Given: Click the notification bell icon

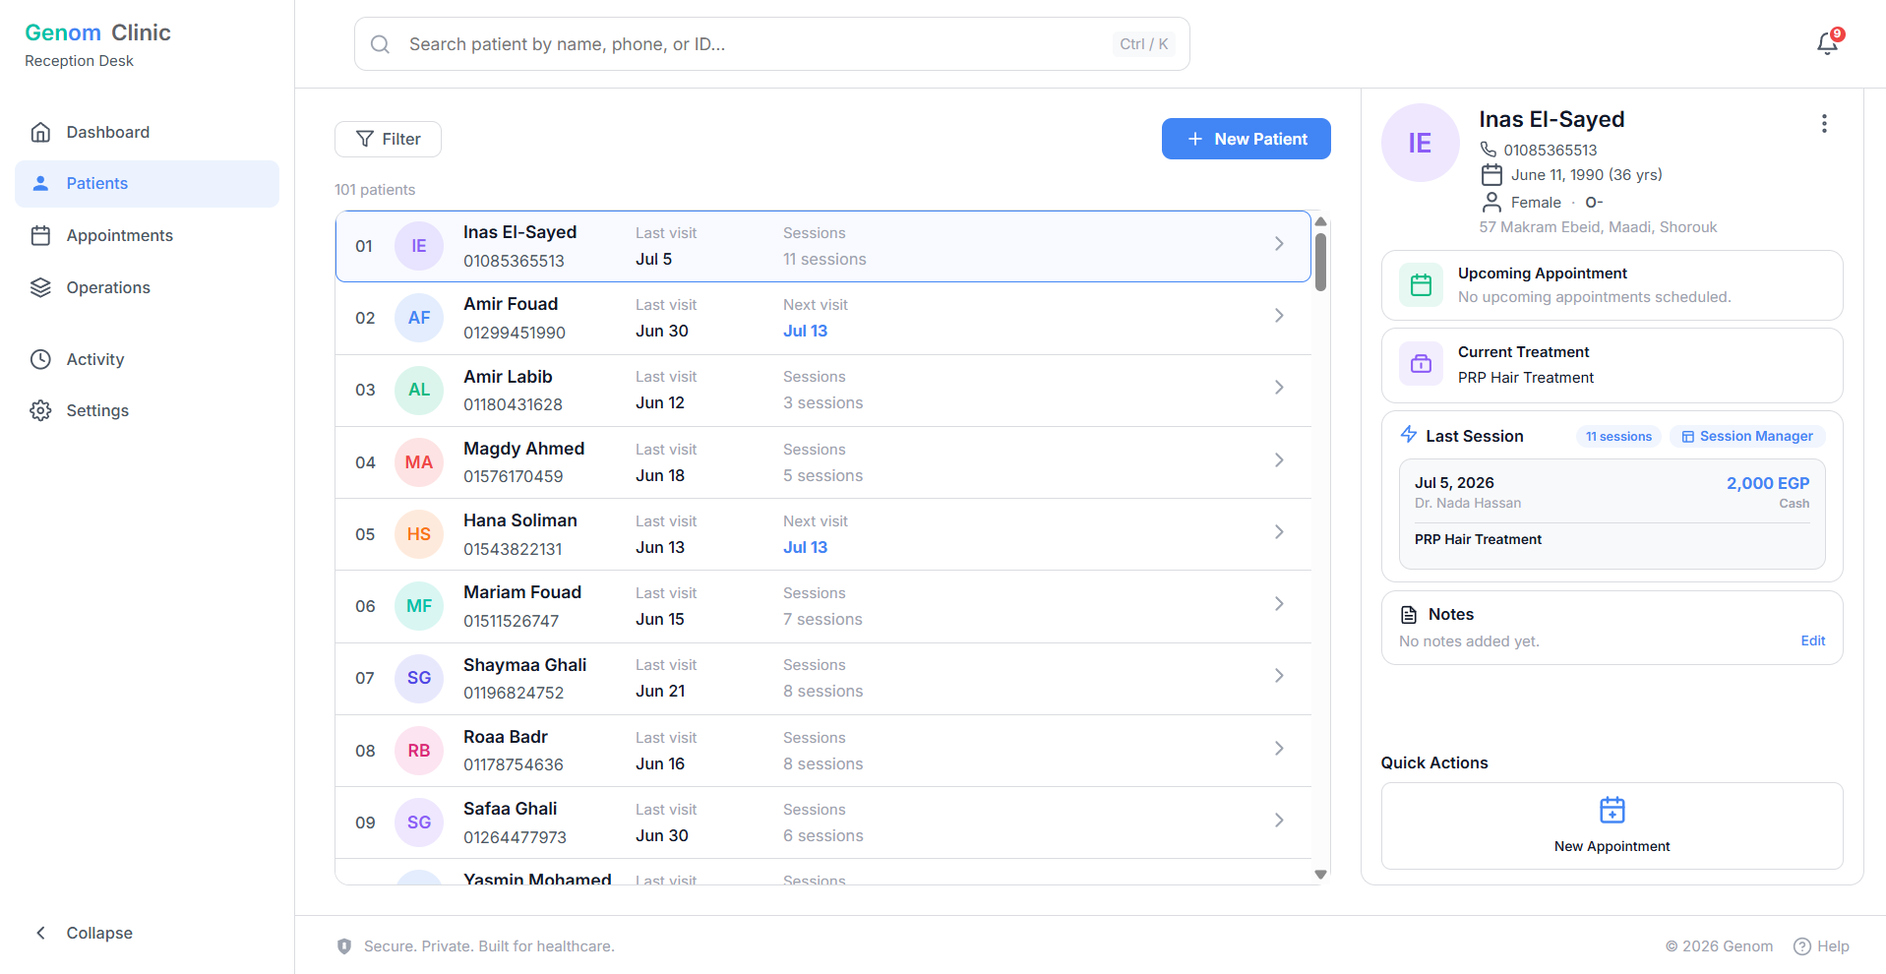Looking at the screenshot, I should point(1827,43).
